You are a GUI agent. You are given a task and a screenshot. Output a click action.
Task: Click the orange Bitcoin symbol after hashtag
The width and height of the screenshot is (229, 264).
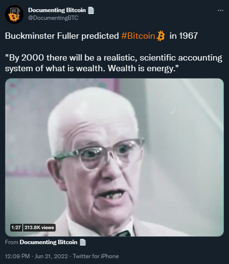pos(161,36)
